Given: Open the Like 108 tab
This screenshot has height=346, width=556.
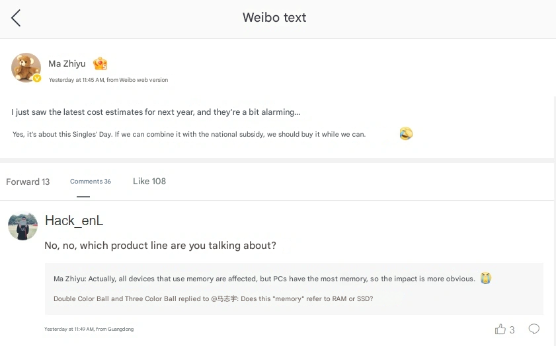Looking at the screenshot, I should [149, 182].
